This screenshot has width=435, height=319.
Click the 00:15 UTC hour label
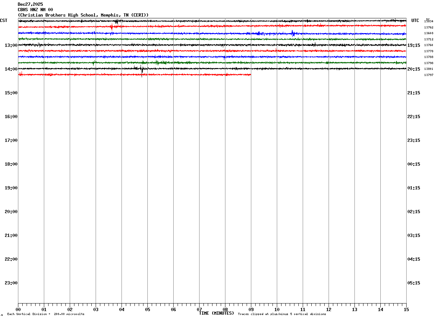[414, 164]
